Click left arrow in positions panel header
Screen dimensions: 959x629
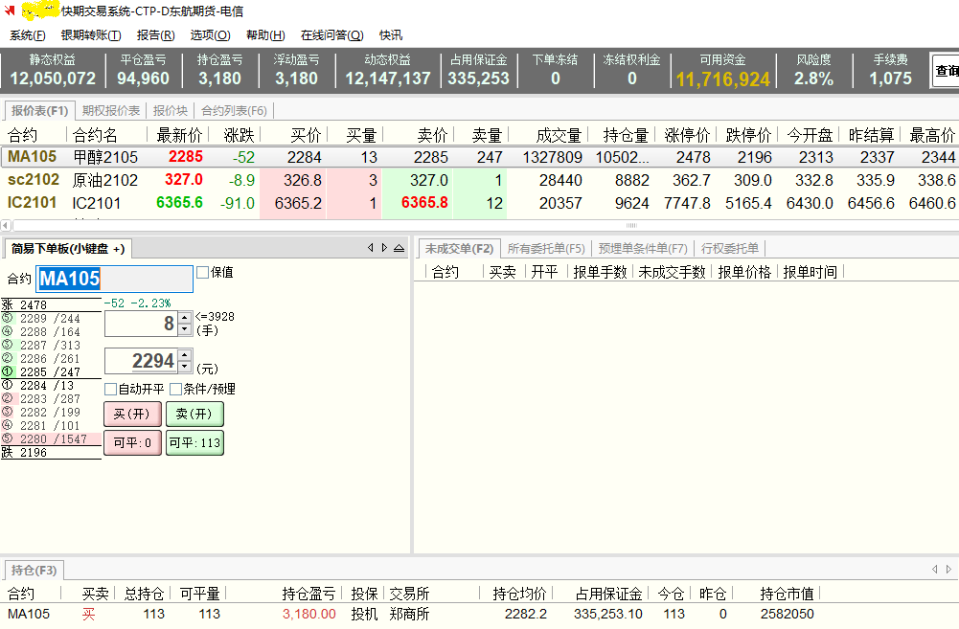point(934,569)
